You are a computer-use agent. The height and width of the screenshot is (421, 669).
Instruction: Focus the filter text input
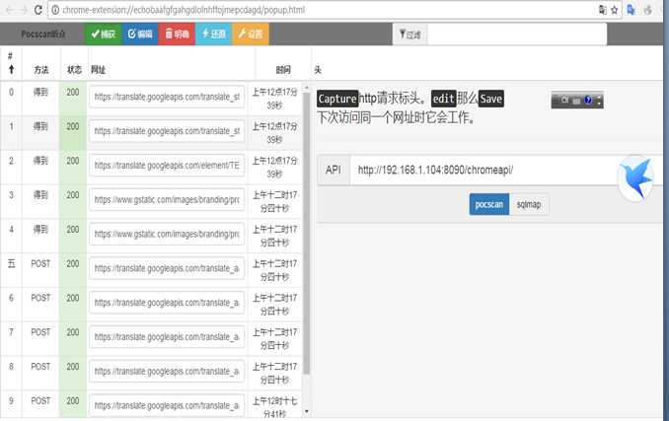click(x=517, y=35)
